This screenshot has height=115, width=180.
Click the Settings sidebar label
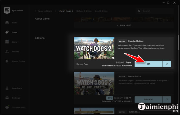pyautogui.click(x=16, y=98)
